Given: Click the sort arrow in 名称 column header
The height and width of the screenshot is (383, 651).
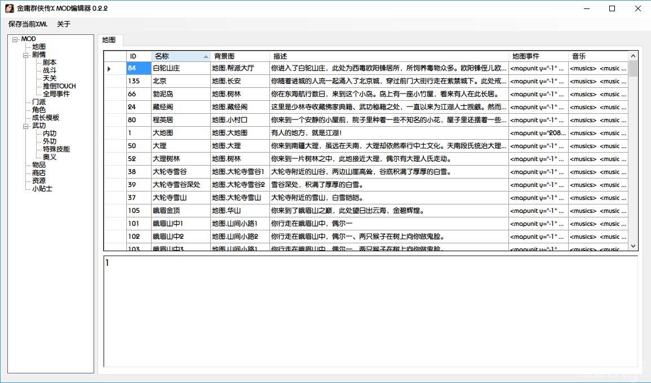Looking at the screenshot, I should (206, 56).
